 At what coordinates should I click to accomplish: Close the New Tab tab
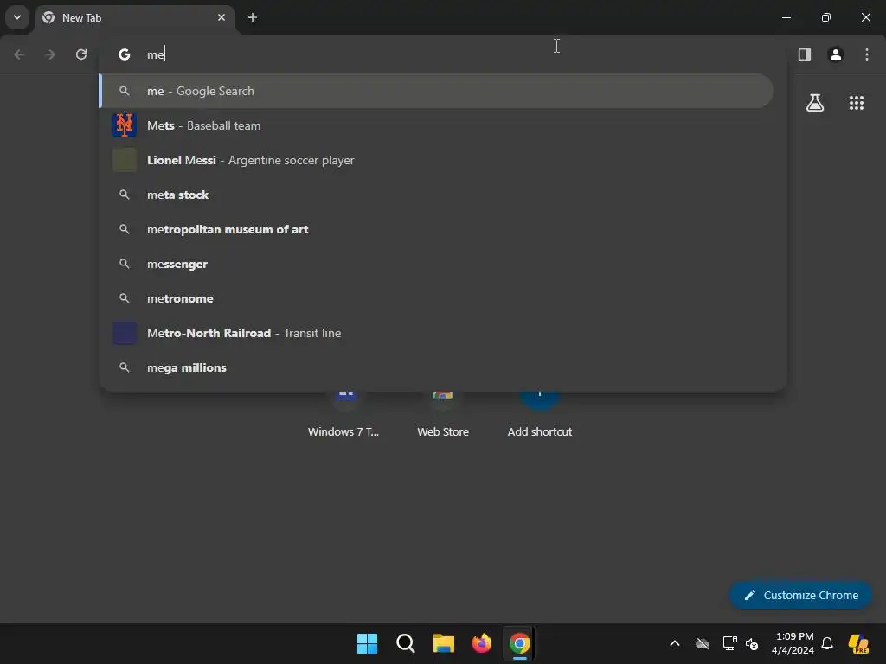pos(221,17)
